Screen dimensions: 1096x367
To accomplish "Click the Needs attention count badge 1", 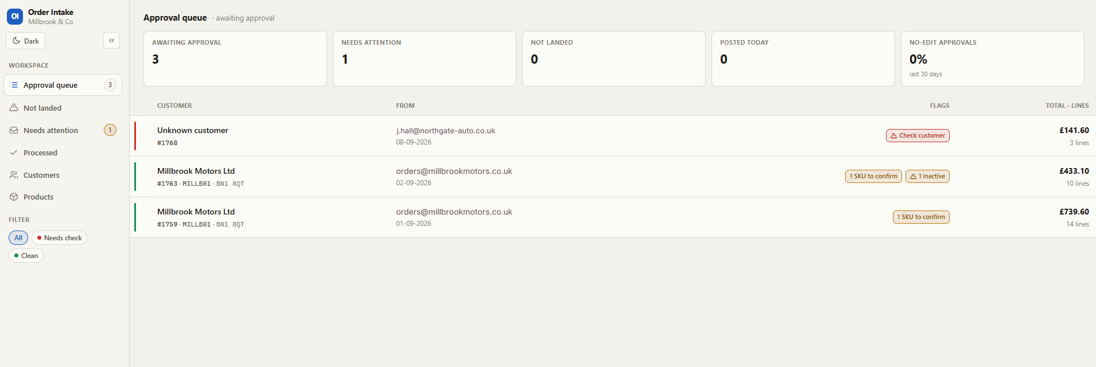I will click(110, 130).
